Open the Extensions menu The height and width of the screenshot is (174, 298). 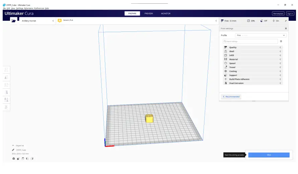coord(28,8)
